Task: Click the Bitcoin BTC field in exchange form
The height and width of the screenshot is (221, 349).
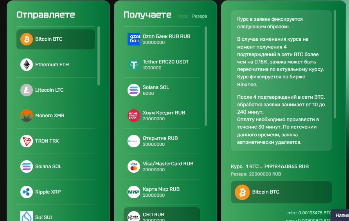Action: (281, 192)
